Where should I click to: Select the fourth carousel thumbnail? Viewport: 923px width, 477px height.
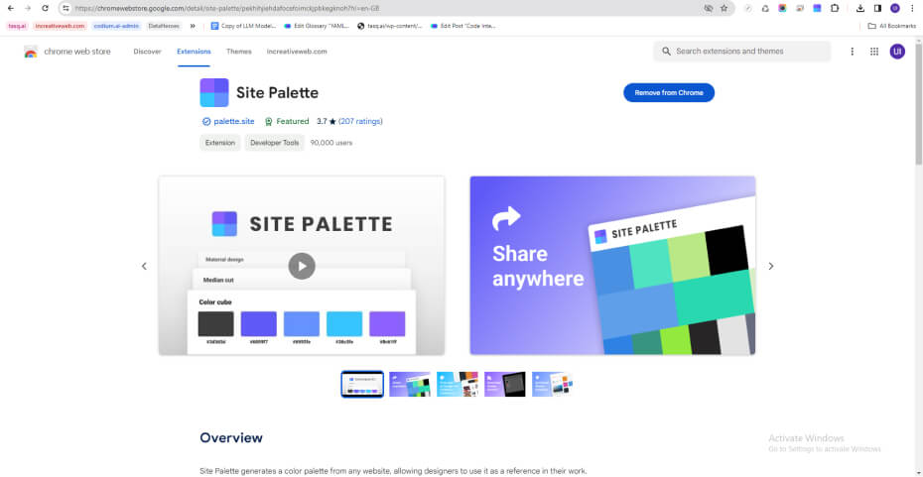pyautogui.click(x=505, y=384)
